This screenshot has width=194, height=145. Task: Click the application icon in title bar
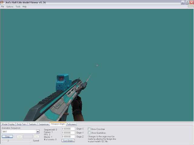[x=2, y=2]
